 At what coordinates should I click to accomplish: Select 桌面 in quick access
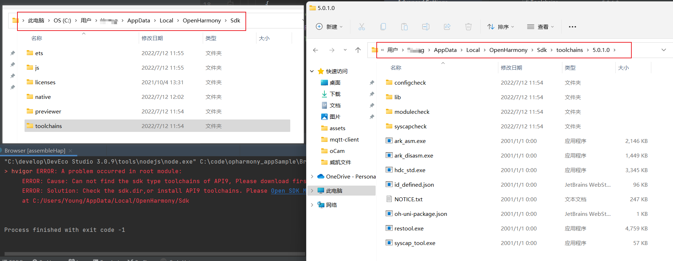tap(335, 82)
